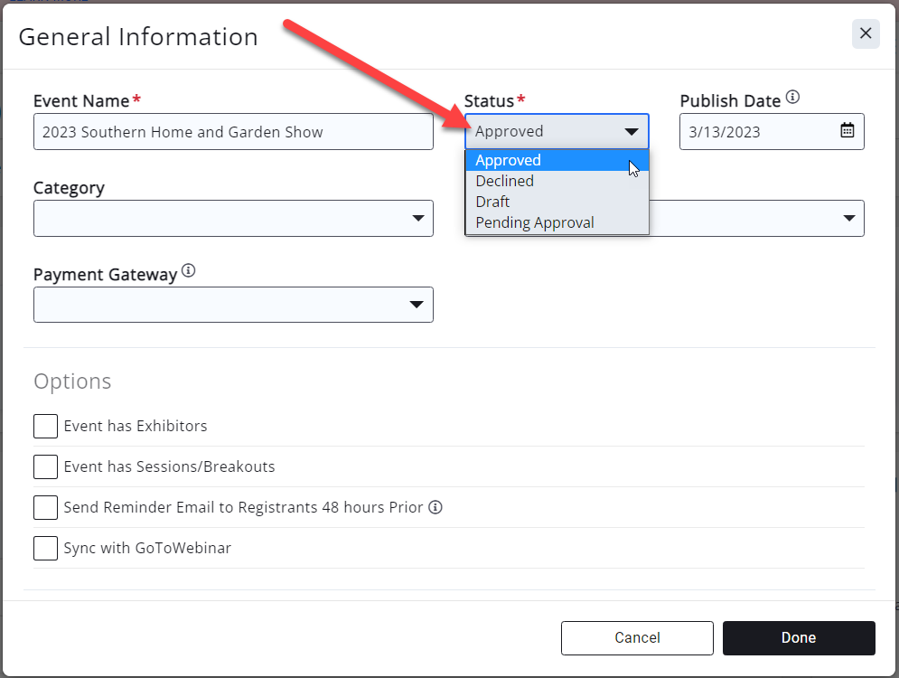Enable Sync with GoToWebinar checkbox
The height and width of the screenshot is (678, 899).
[x=45, y=548]
